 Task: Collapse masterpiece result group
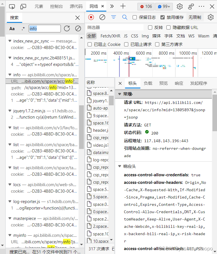(x=10, y=218)
